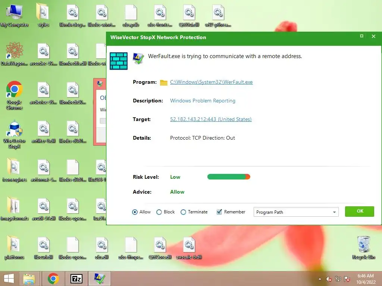Select the w32-pthrea... file icon
Viewport: 382px width, 286px height.
(x=218, y=15)
